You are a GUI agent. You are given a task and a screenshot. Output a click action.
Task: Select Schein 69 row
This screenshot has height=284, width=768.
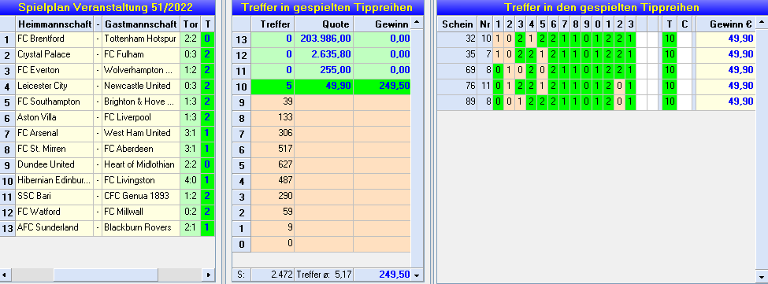click(x=596, y=70)
